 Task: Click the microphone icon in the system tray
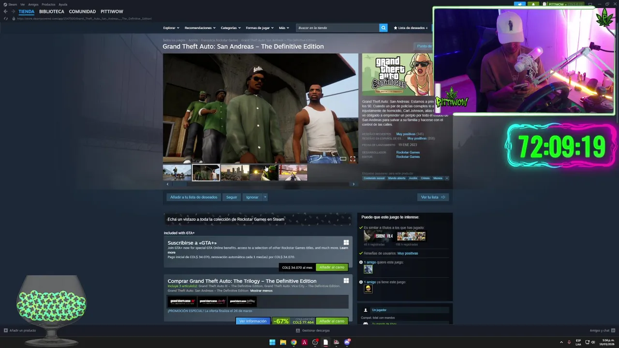pyautogui.click(x=569, y=342)
